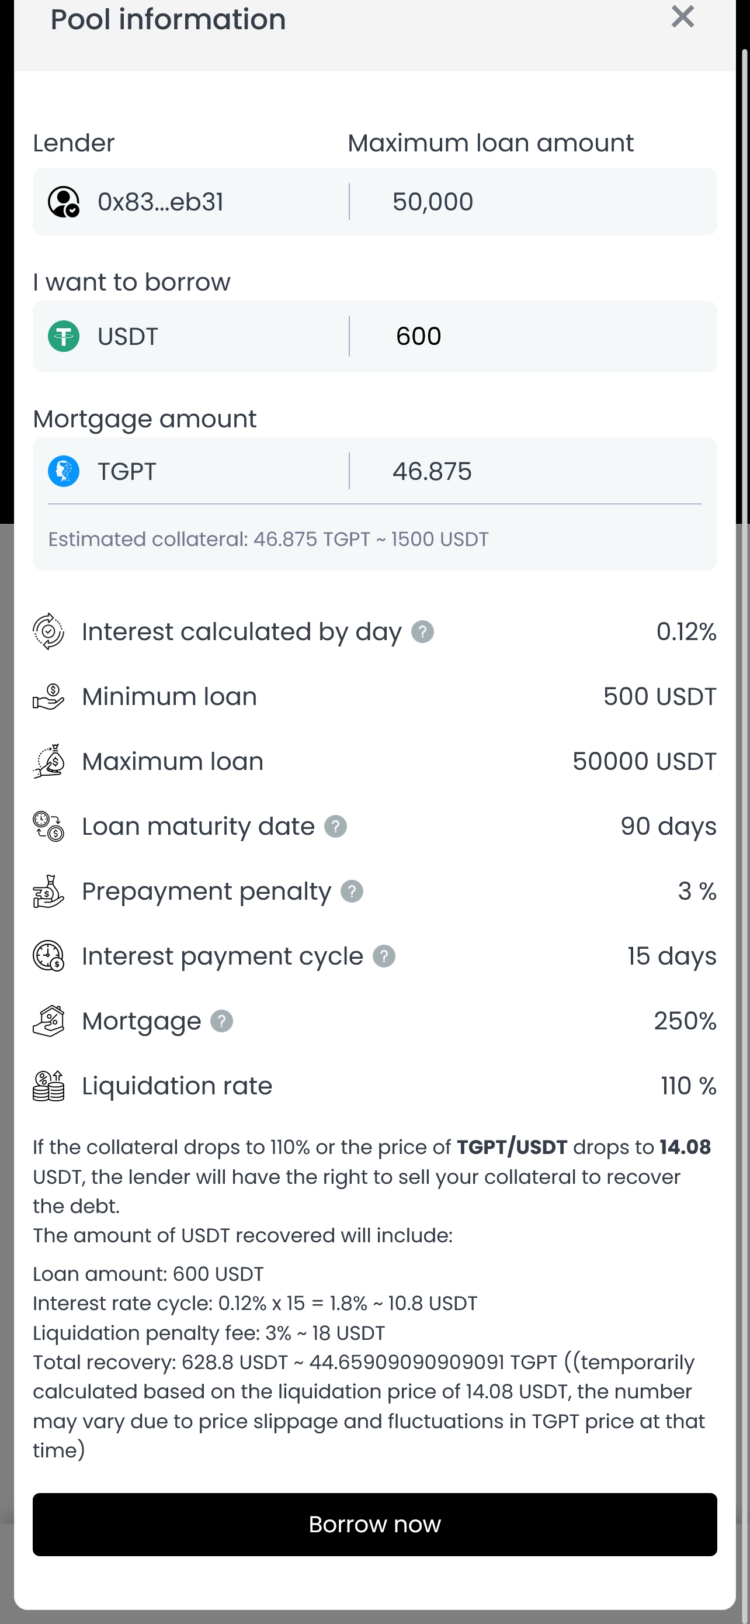The image size is (750, 1624).
Task: Open the Prepayment penalty help tooltip
Action: (352, 892)
